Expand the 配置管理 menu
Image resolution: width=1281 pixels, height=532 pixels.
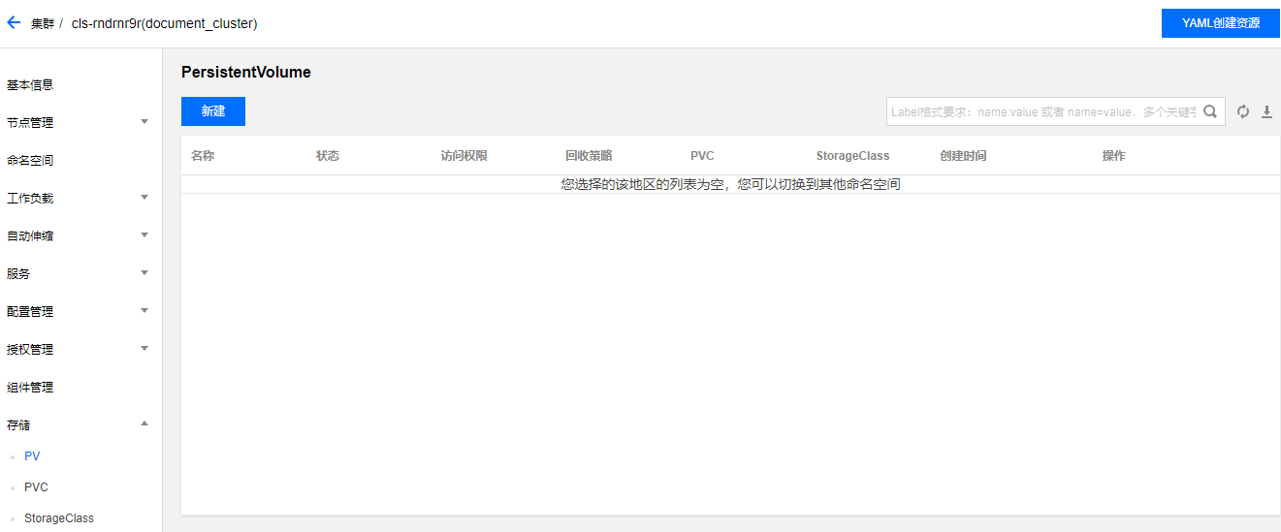coord(144,311)
